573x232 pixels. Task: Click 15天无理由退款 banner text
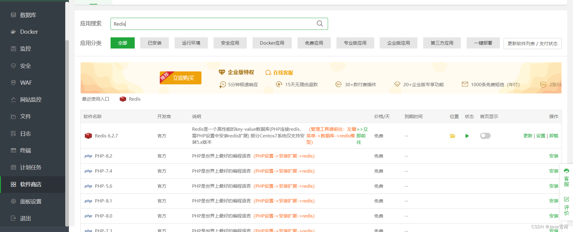[x=301, y=85]
